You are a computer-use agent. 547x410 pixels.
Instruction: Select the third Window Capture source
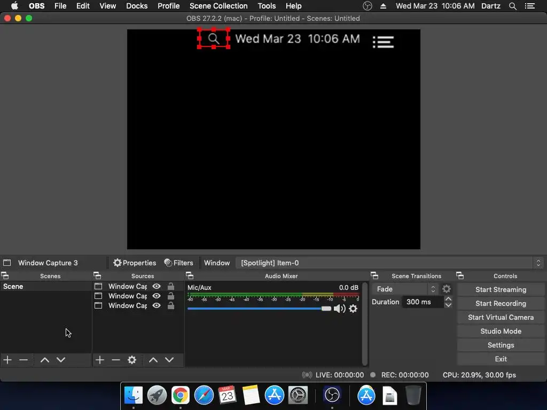[x=128, y=306]
